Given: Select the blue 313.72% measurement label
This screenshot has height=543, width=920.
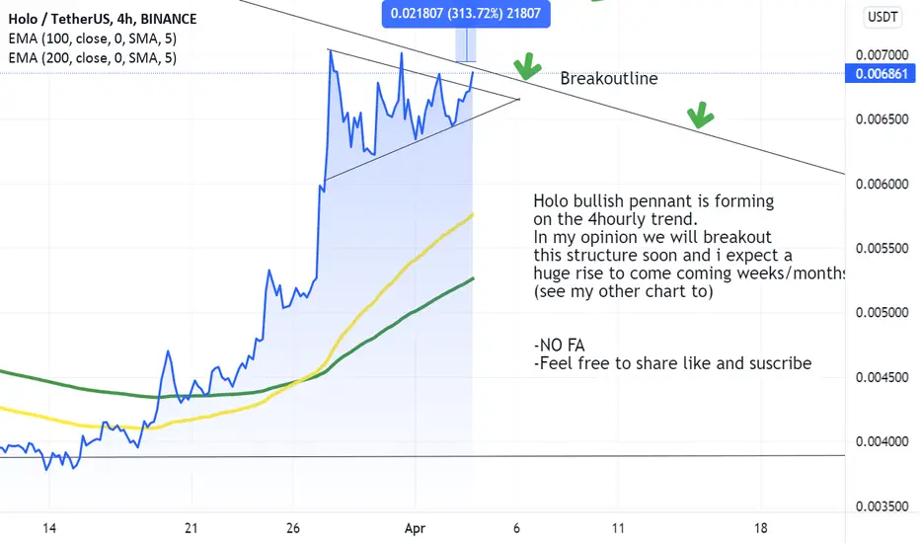Looking at the screenshot, I should [466, 14].
